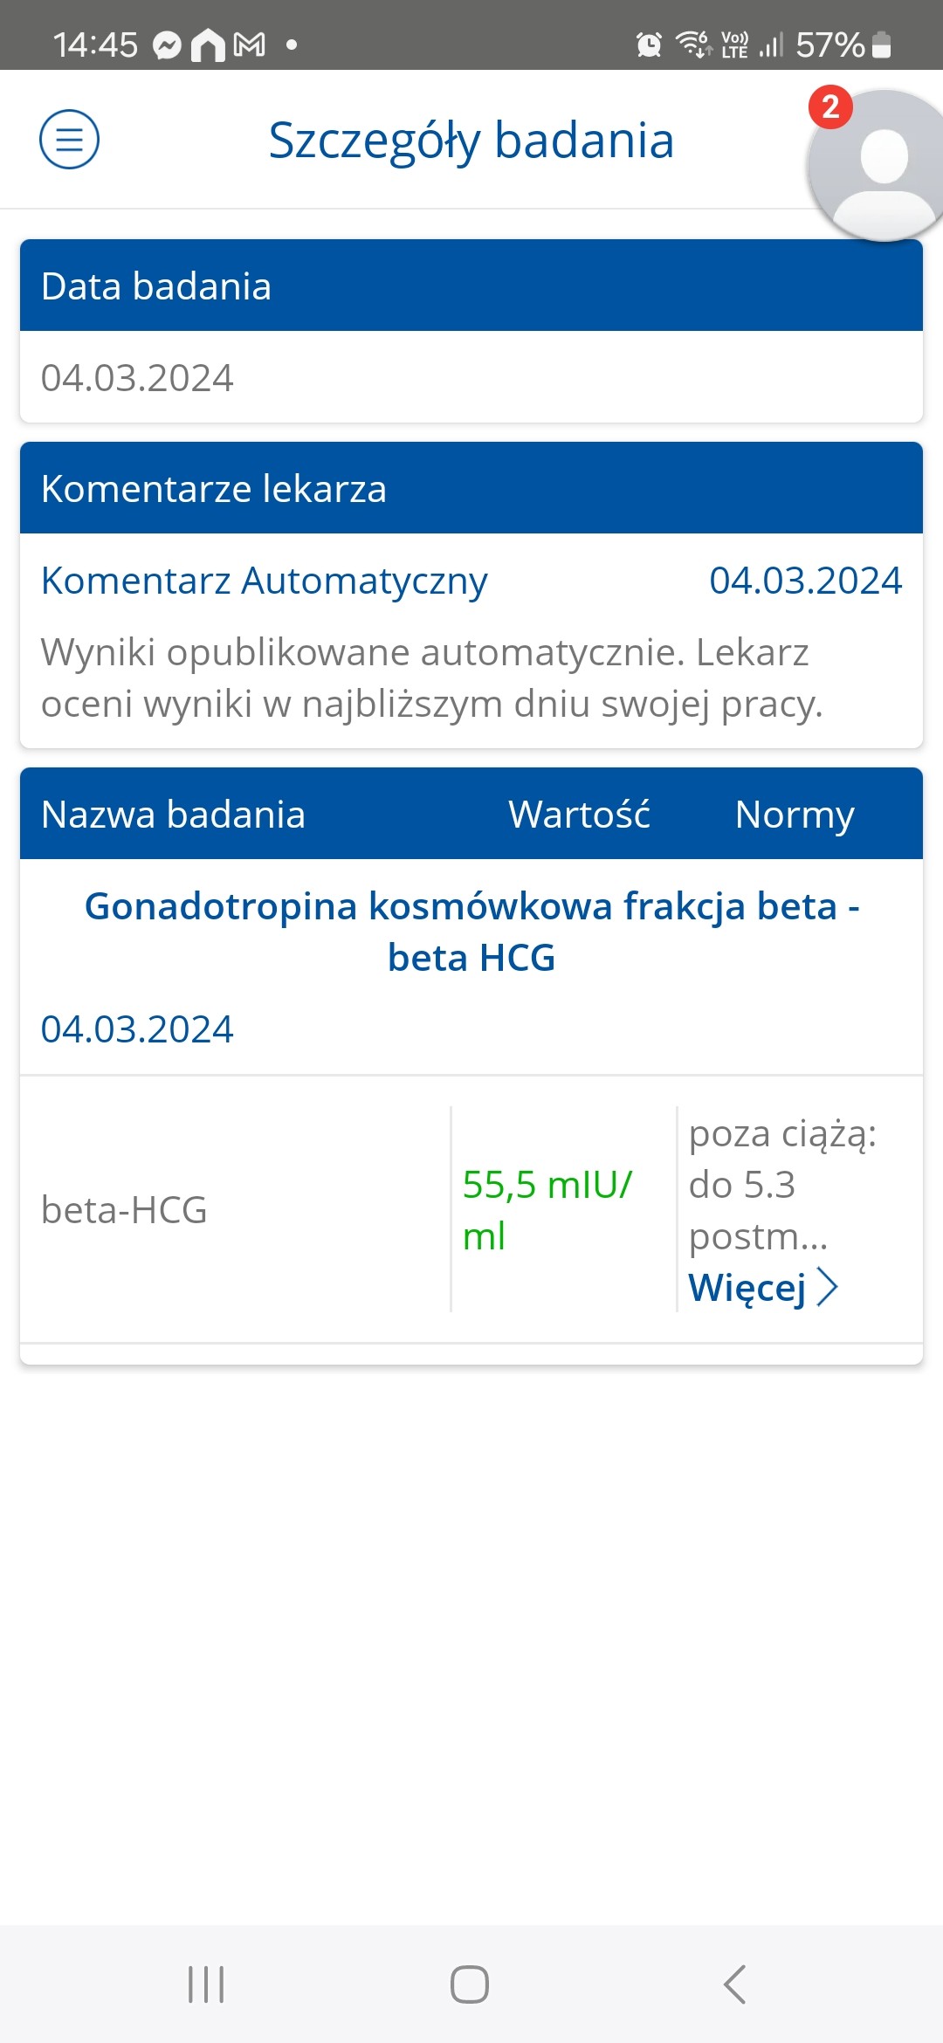Tap the Szczegóły badania page title

[471, 140]
